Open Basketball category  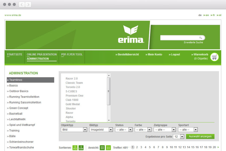(x=15, y=114)
